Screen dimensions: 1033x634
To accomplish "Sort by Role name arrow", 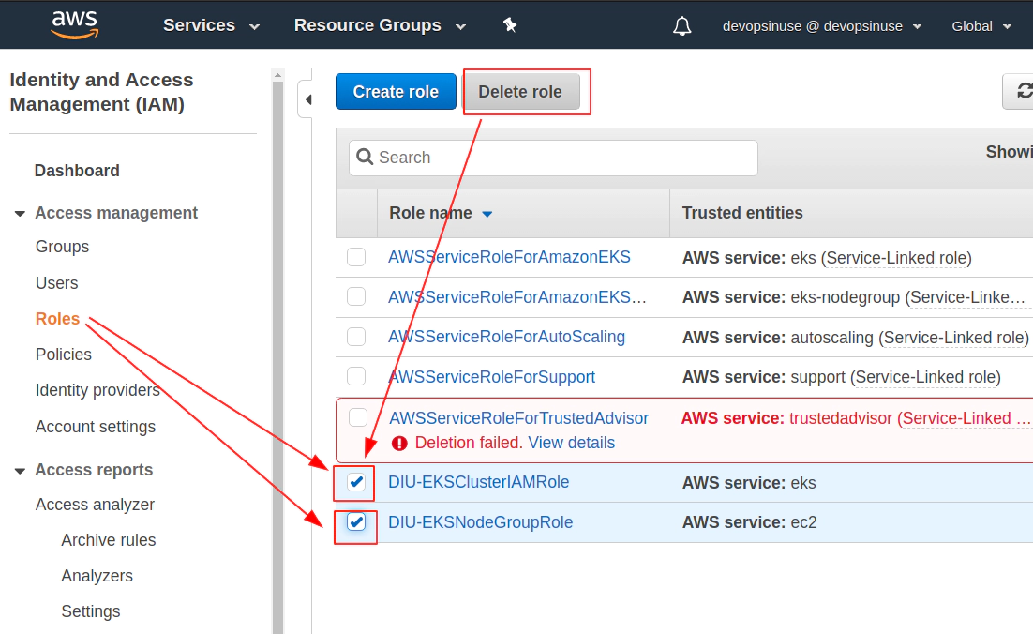I will pyautogui.click(x=487, y=214).
